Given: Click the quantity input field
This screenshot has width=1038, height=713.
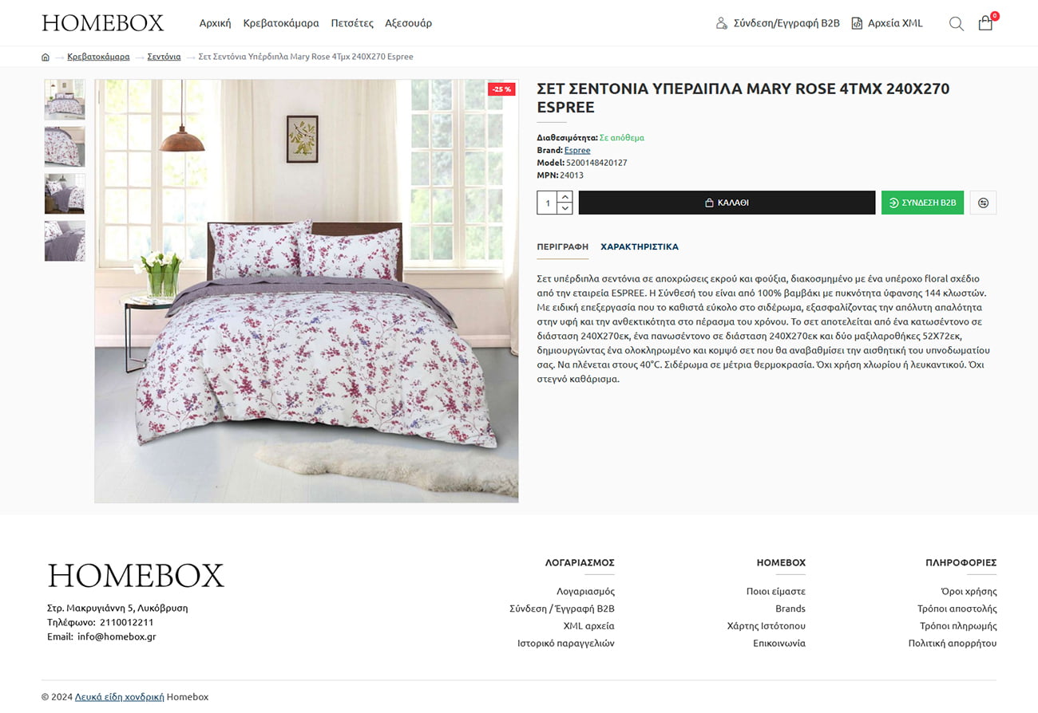Looking at the screenshot, I should coord(548,203).
